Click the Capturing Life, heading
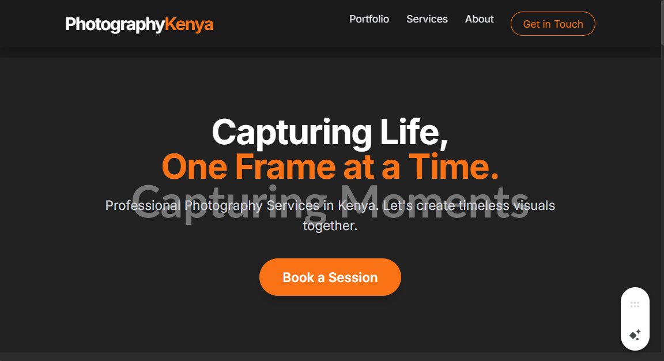This screenshot has width=664, height=361. tap(330, 132)
